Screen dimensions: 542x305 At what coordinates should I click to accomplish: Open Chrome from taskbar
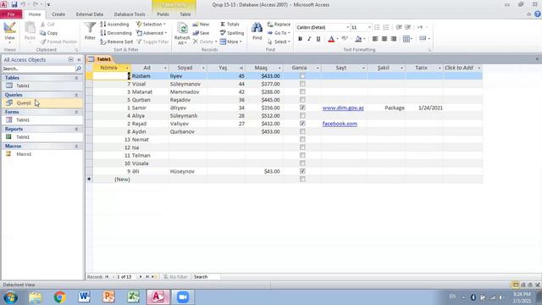tap(60, 297)
